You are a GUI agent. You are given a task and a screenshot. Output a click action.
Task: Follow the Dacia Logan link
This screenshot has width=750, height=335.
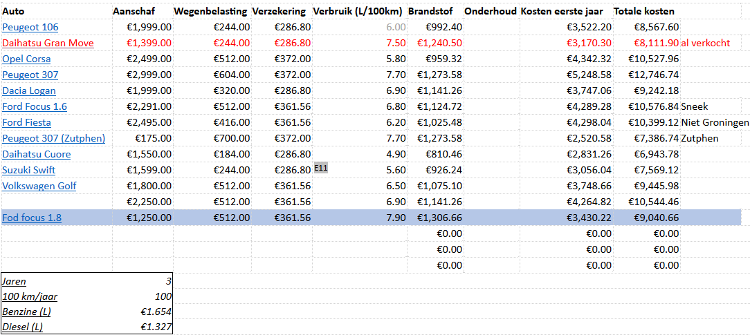29,90
